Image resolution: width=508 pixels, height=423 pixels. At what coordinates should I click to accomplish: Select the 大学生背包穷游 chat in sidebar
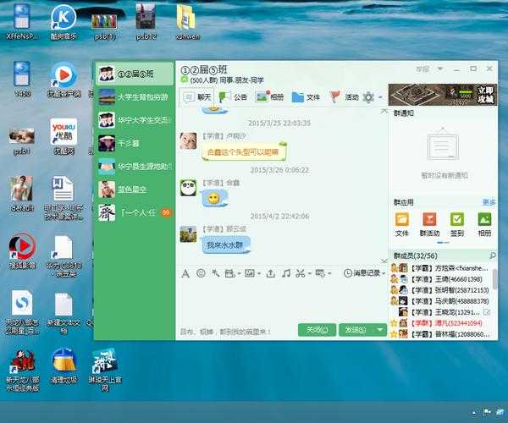[x=134, y=97]
